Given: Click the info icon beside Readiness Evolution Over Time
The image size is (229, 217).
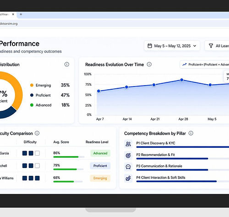Looking at the screenshot, I should click(149, 65).
